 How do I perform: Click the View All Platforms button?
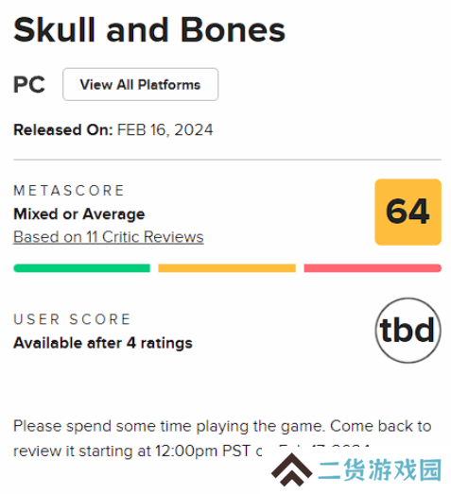click(140, 84)
